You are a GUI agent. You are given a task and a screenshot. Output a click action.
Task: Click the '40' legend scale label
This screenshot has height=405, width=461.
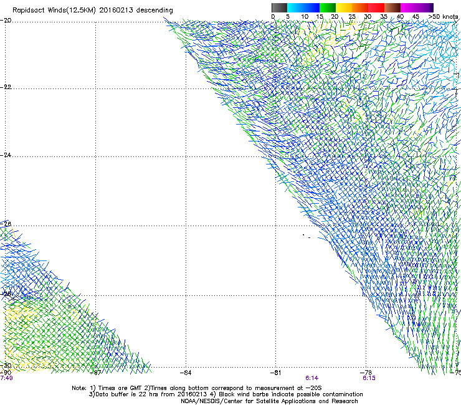click(x=400, y=17)
